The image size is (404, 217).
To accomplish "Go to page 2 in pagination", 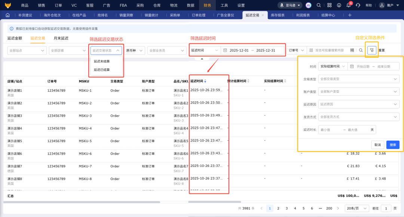I will pyautogui.click(x=278, y=208).
